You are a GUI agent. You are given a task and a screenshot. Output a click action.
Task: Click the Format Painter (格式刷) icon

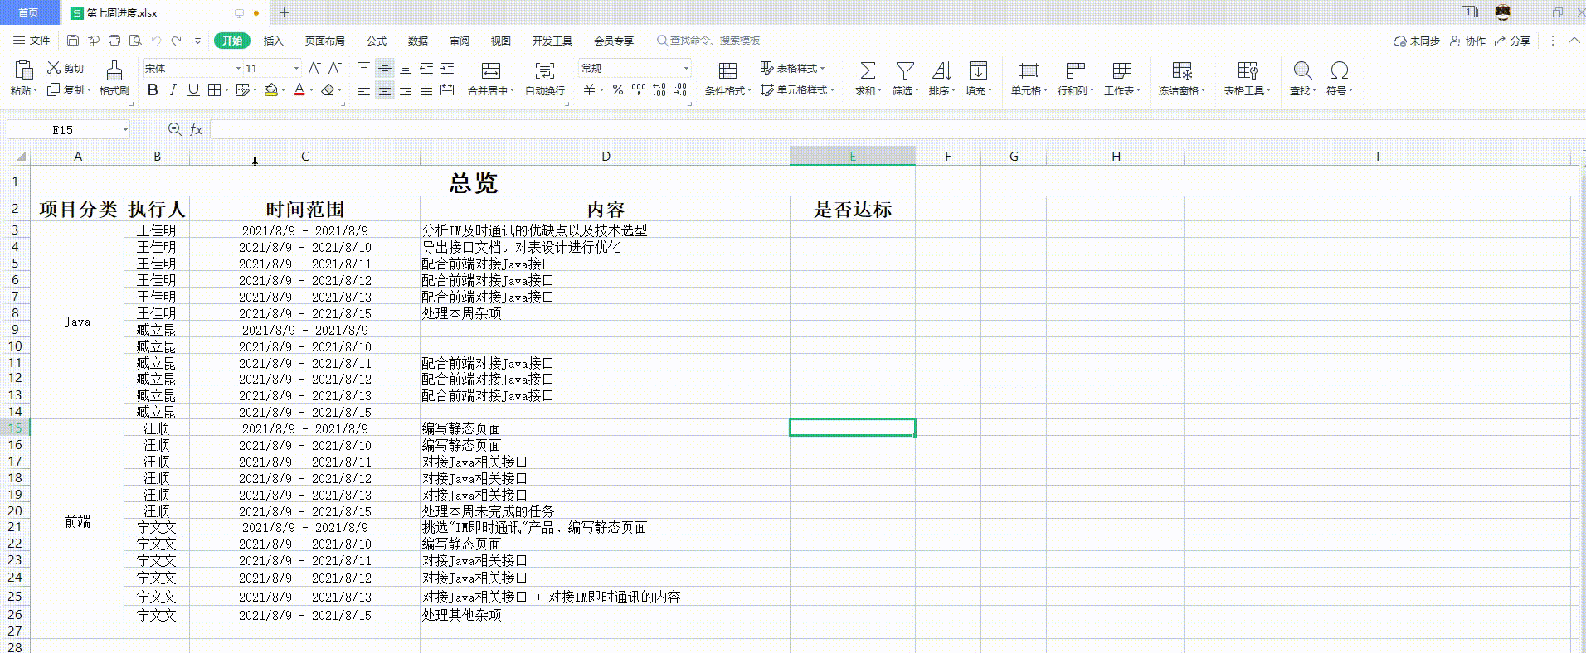[x=114, y=70]
